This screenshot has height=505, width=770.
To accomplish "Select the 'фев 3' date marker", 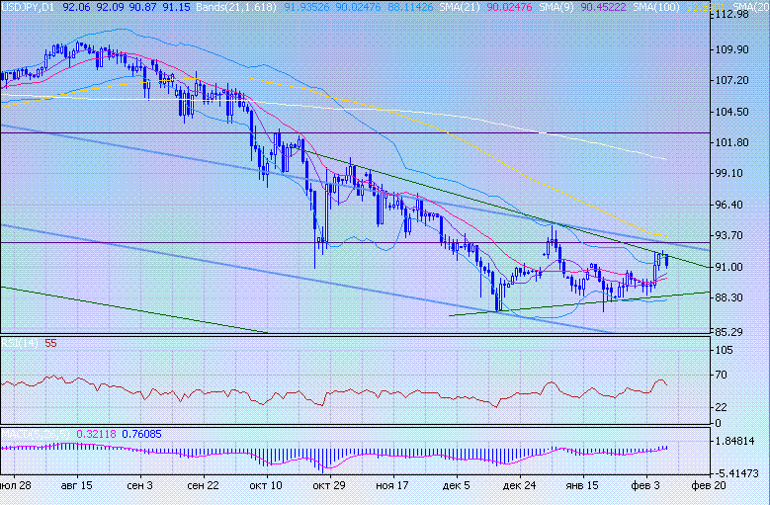I will 646,486.
